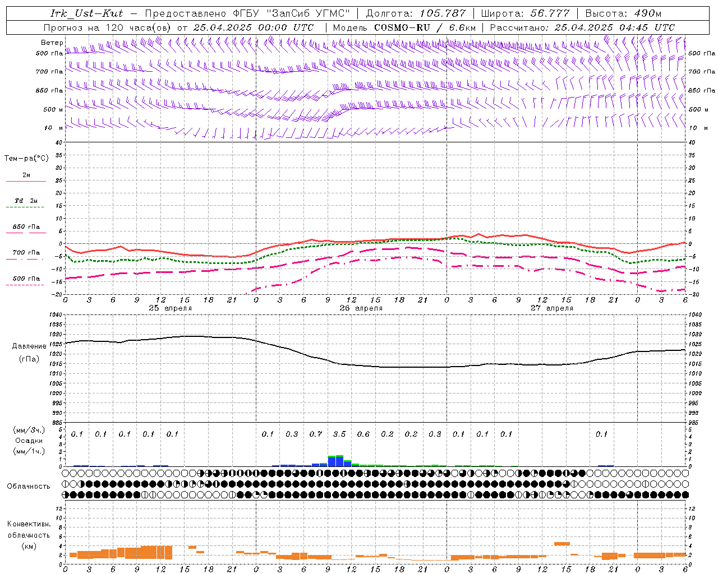Click the Td 2м dew point legend entry
Screen dimensions: 718x574
click(26, 201)
